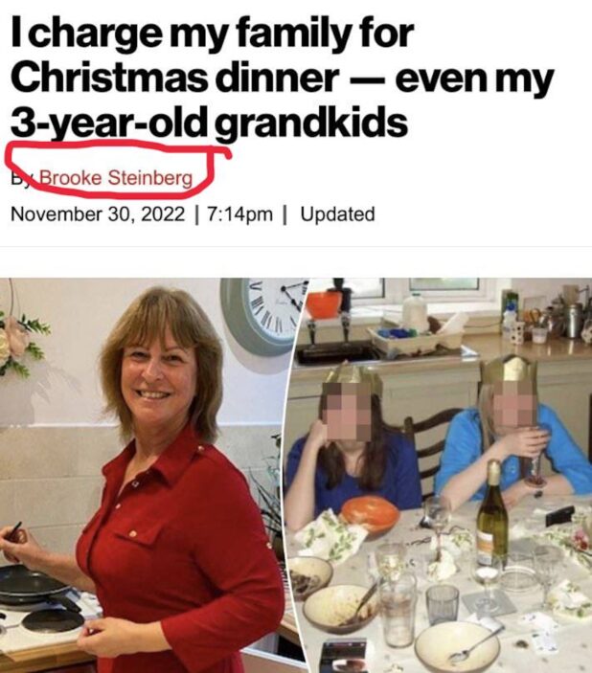Image resolution: width=592 pixels, height=673 pixels.
Task: Open the dinner table photo on right
Action: pyautogui.click(x=443, y=475)
